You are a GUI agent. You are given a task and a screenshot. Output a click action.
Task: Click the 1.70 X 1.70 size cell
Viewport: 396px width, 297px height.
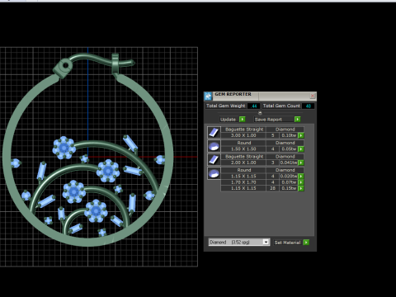point(243,182)
